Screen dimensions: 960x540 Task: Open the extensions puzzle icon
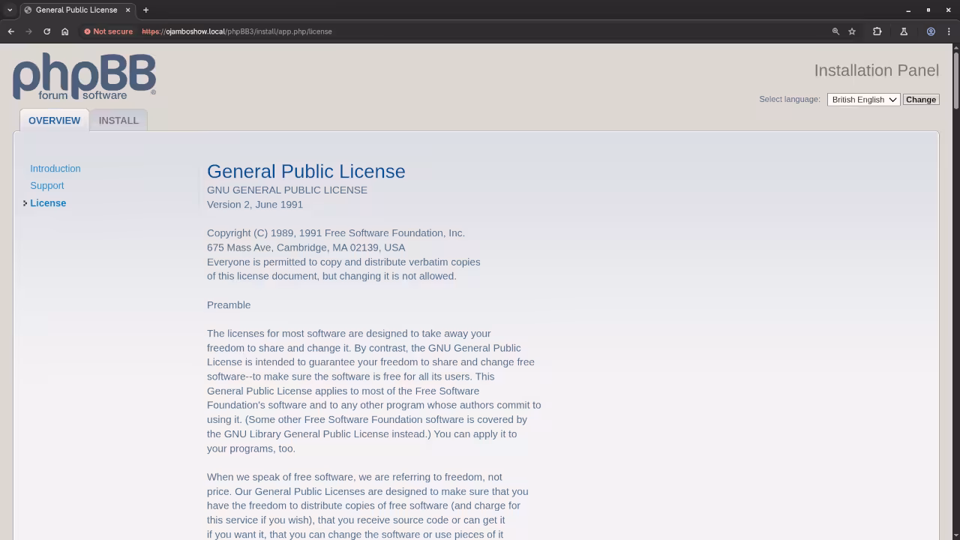click(877, 31)
